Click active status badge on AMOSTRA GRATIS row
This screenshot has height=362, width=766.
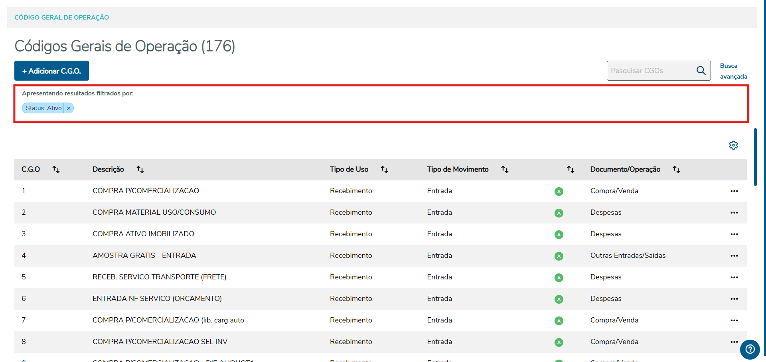tap(559, 256)
